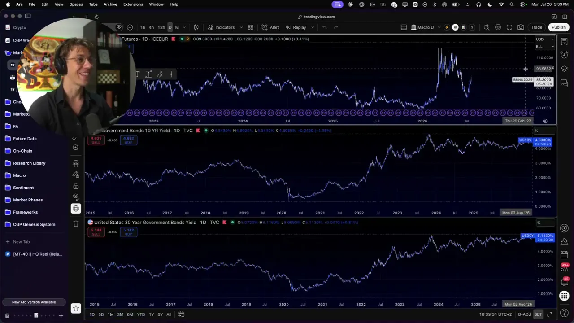Toggle the favorites star toolbar
The width and height of the screenshot is (574, 323).
[76, 308]
